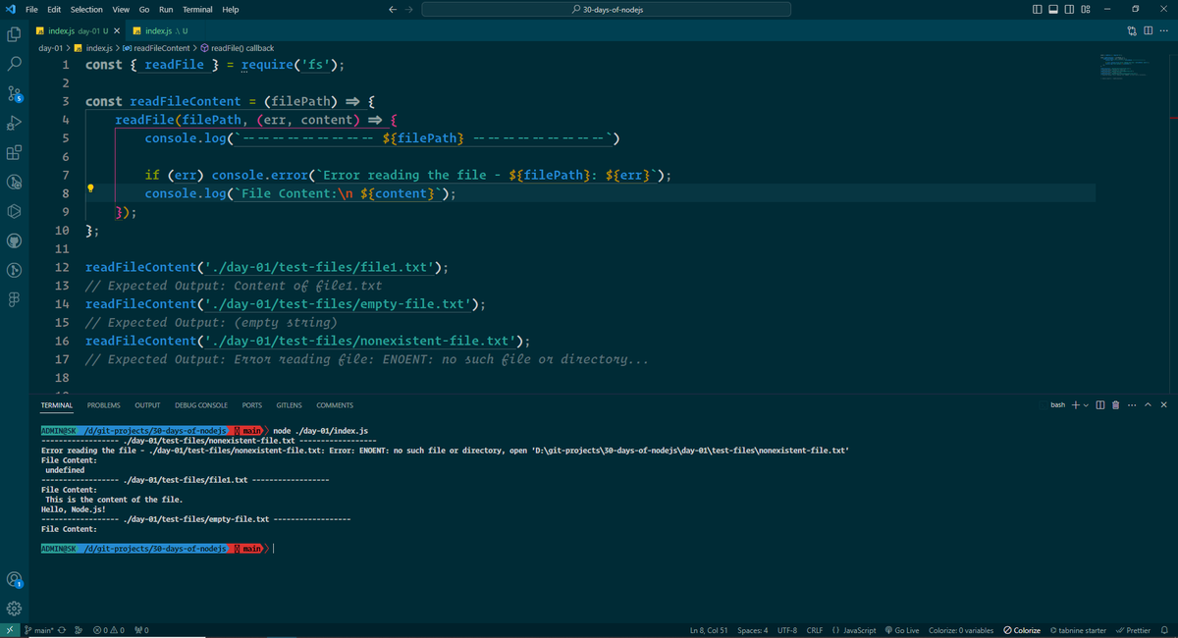
Task: Switch to the DEBUG CONSOLE panel tab
Action: pyautogui.click(x=201, y=405)
